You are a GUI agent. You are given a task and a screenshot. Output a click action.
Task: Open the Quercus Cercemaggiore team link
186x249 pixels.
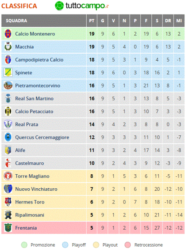click(42, 138)
